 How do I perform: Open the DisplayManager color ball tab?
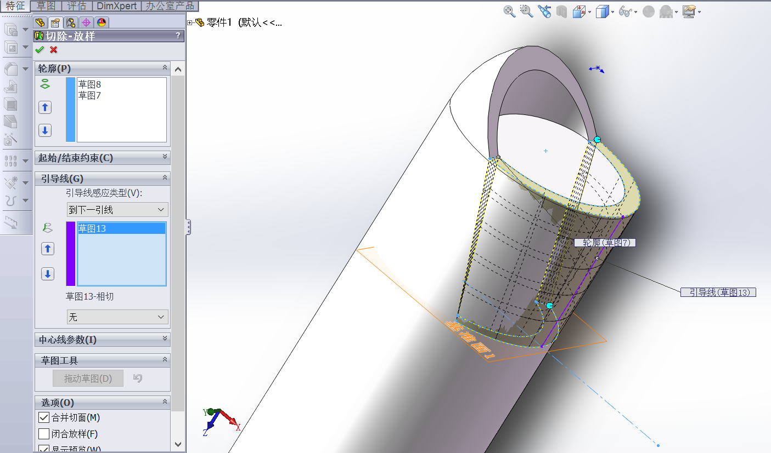click(x=101, y=22)
